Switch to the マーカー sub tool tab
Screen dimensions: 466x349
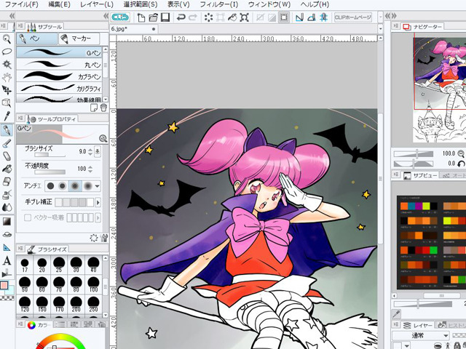(79, 39)
